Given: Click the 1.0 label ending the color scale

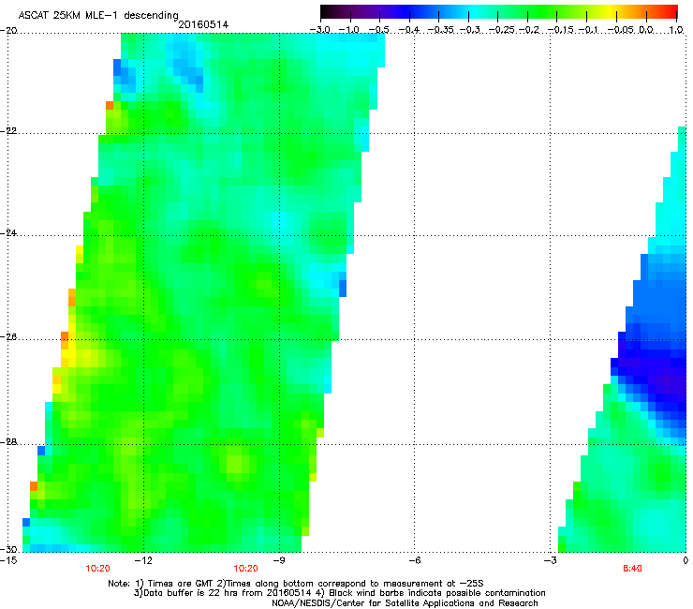Looking at the screenshot, I should pos(676,30).
